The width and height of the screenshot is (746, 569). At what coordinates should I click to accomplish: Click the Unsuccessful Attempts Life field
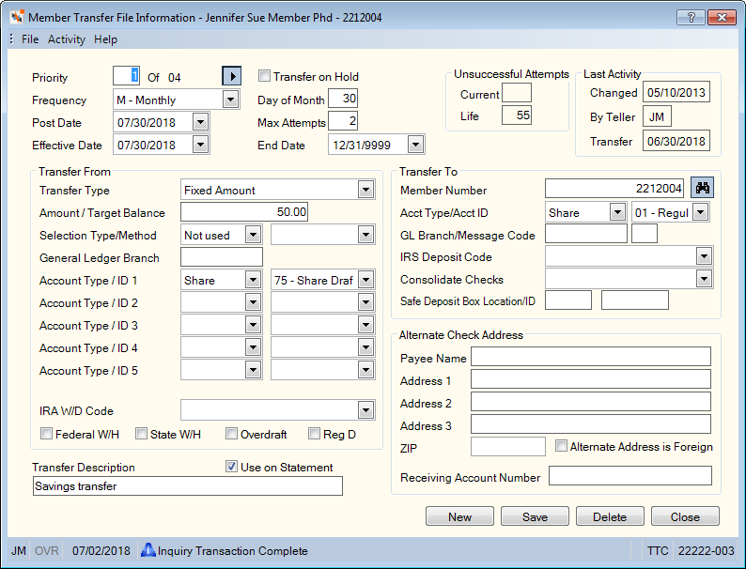click(517, 115)
